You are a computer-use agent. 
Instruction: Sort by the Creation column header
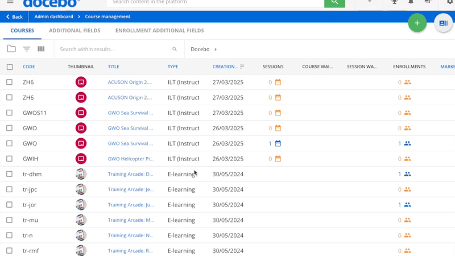(225, 67)
